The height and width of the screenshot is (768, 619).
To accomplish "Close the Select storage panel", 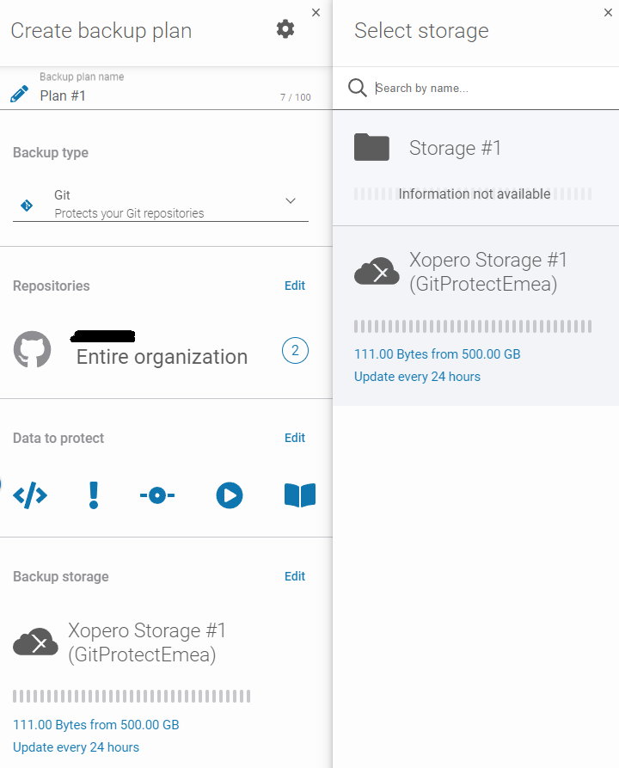I will pyautogui.click(x=609, y=12).
